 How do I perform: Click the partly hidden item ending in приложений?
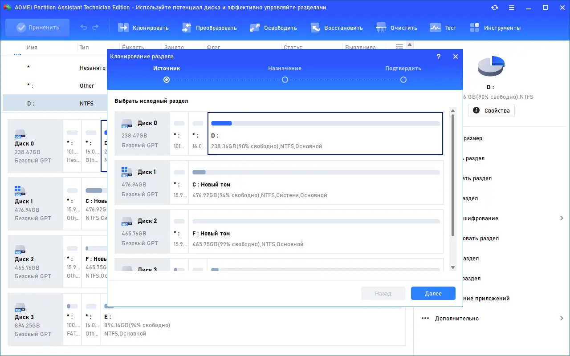pyautogui.click(x=487, y=299)
